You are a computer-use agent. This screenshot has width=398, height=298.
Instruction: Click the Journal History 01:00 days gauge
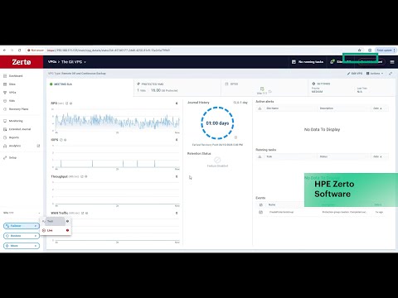[217, 123]
